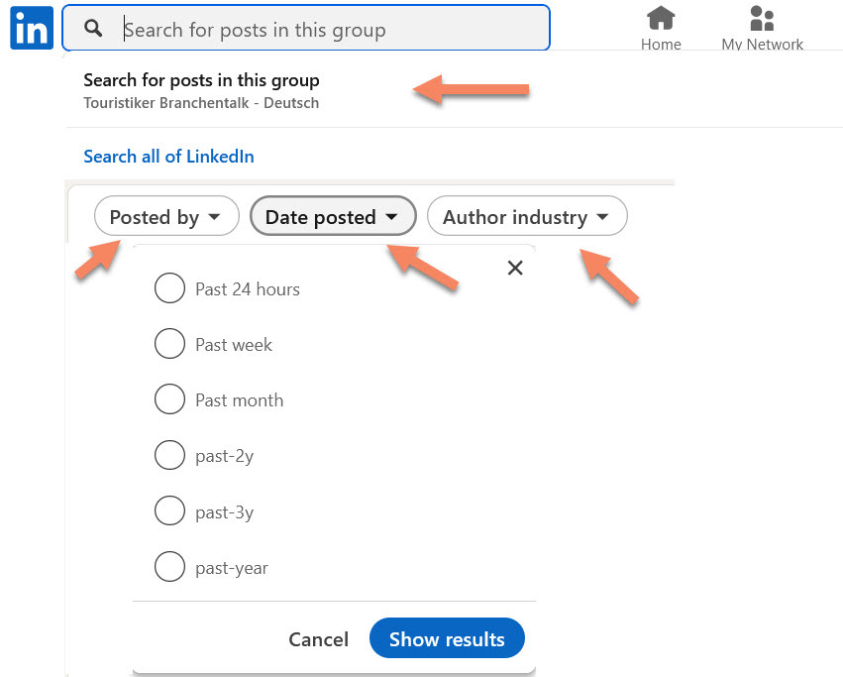Select the Past month radio button
The image size is (843, 677).
pos(170,398)
